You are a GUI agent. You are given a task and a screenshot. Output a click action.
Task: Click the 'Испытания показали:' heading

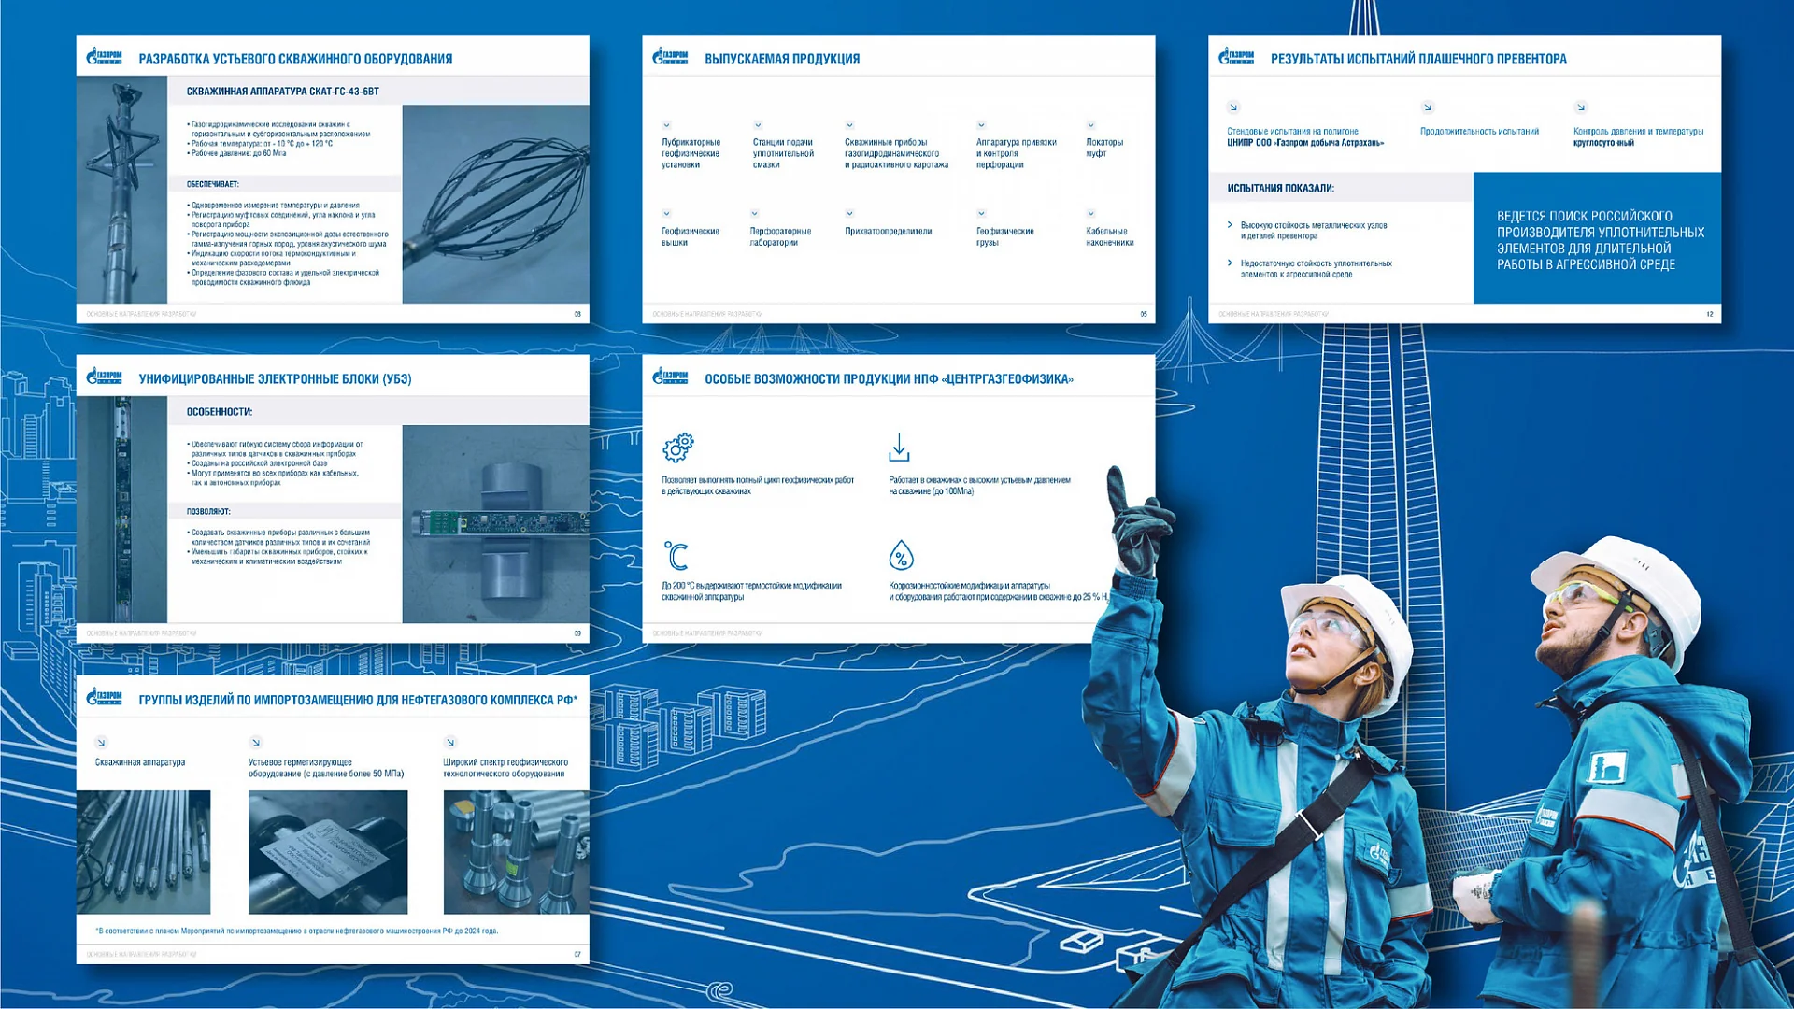pos(1280,188)
